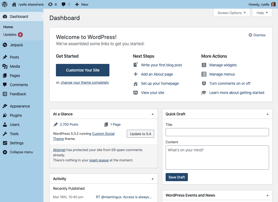Click the Appearance paintbrush icon
278x202 pixels.
[x=5, y=106]
